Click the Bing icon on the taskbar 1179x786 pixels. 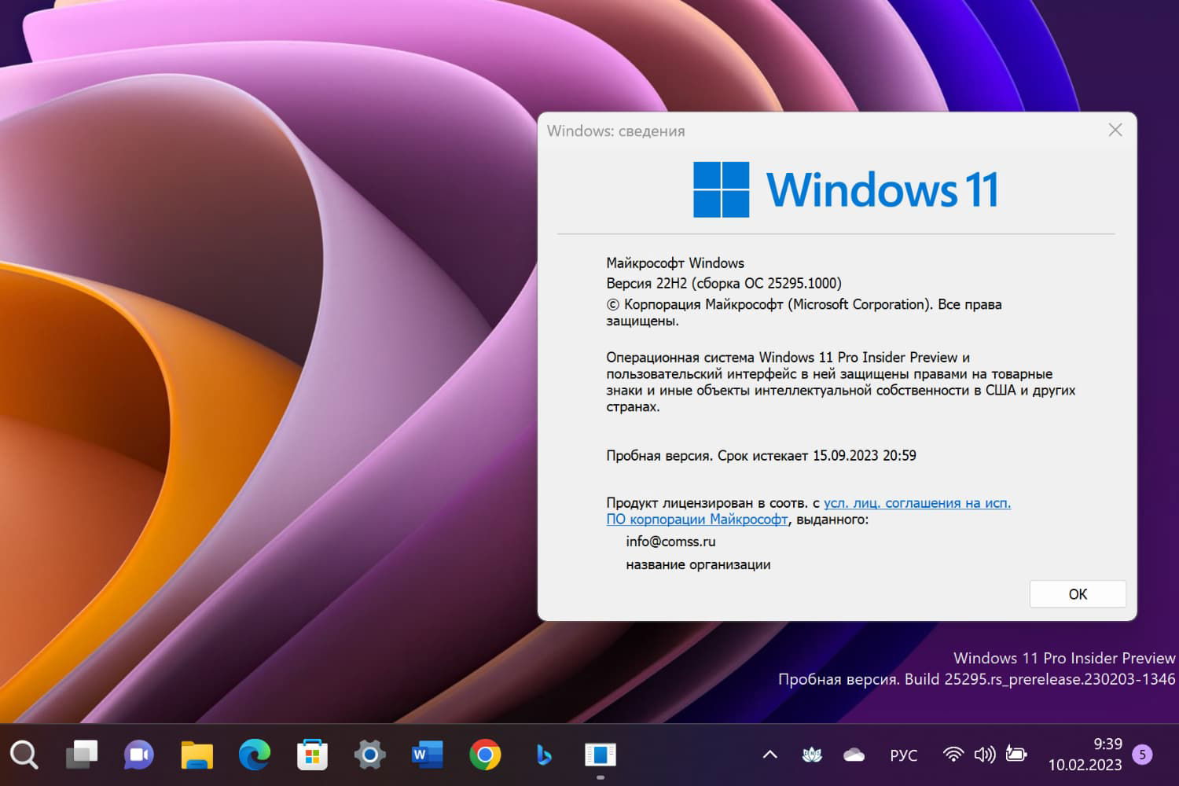pyautogui.click(x=542, y=755)
